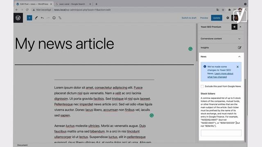Open a new browser tab
Screen dimensions: 262x147
96,4
